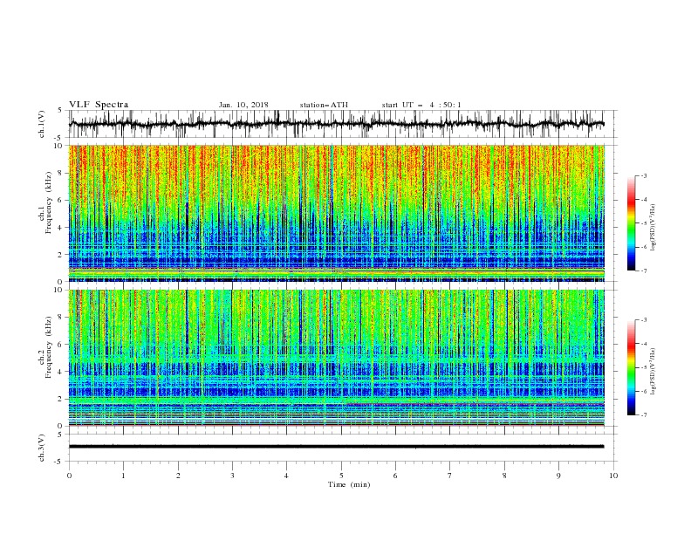691x534 pixels.
Task: Click the 10 tick label on the time axis
Action: pos(613,476)
